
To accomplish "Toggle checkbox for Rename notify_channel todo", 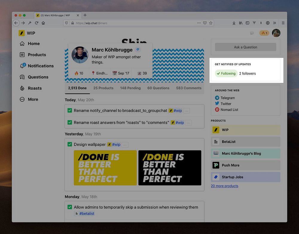I will click(70, 110).
